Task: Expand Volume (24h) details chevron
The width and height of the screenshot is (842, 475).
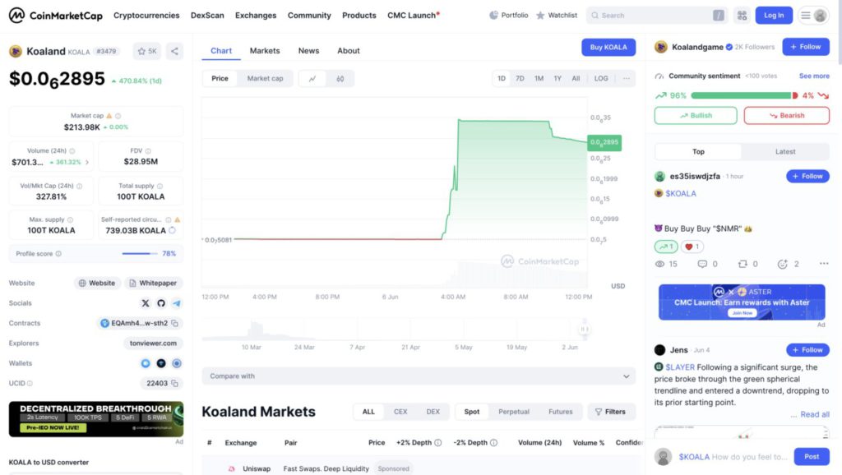Action: 87,162
